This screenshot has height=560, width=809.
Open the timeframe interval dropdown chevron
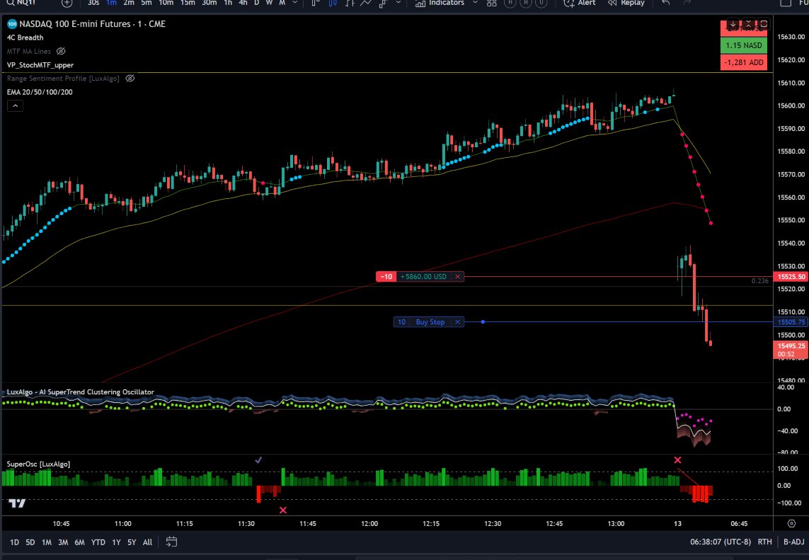(x=295, y=3)
